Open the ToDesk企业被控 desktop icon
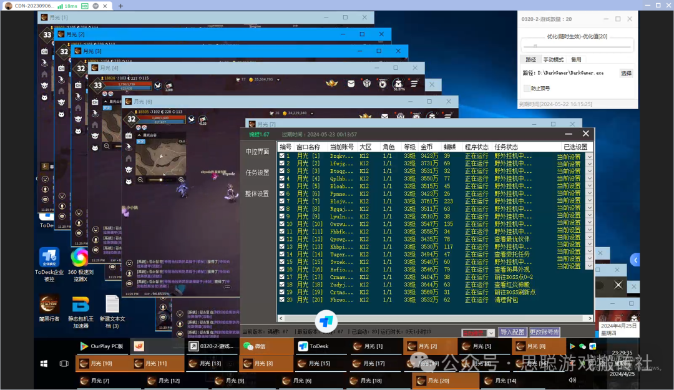Viewport: 674px width, 390px height. (49, 257)
